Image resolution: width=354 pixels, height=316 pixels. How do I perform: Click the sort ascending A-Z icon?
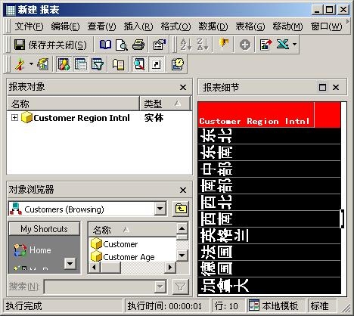pos(186,45)
